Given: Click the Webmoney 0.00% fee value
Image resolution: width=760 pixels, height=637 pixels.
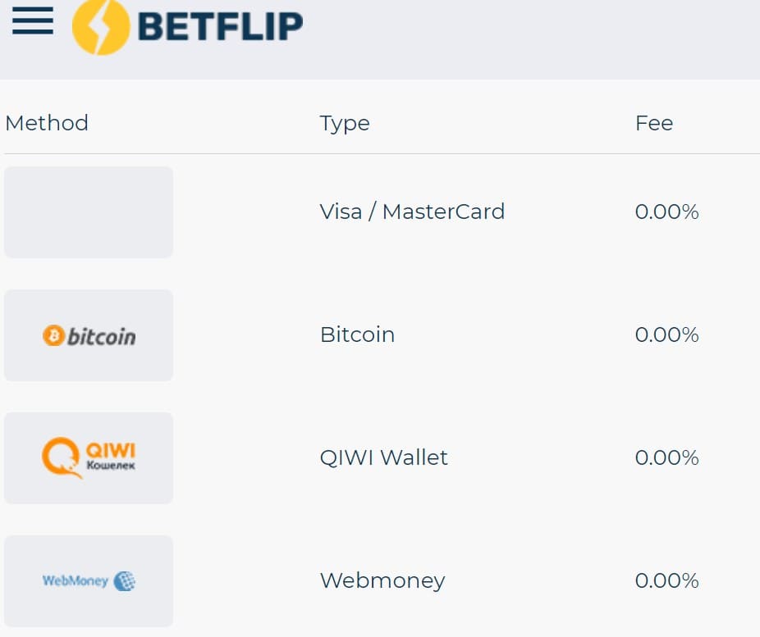Looking at the screenshot, I should 666,580.
